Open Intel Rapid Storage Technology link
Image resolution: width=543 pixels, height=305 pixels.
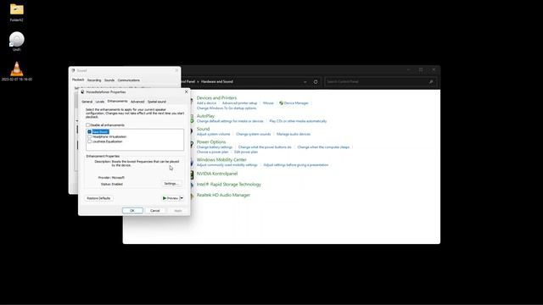[229, 185]
